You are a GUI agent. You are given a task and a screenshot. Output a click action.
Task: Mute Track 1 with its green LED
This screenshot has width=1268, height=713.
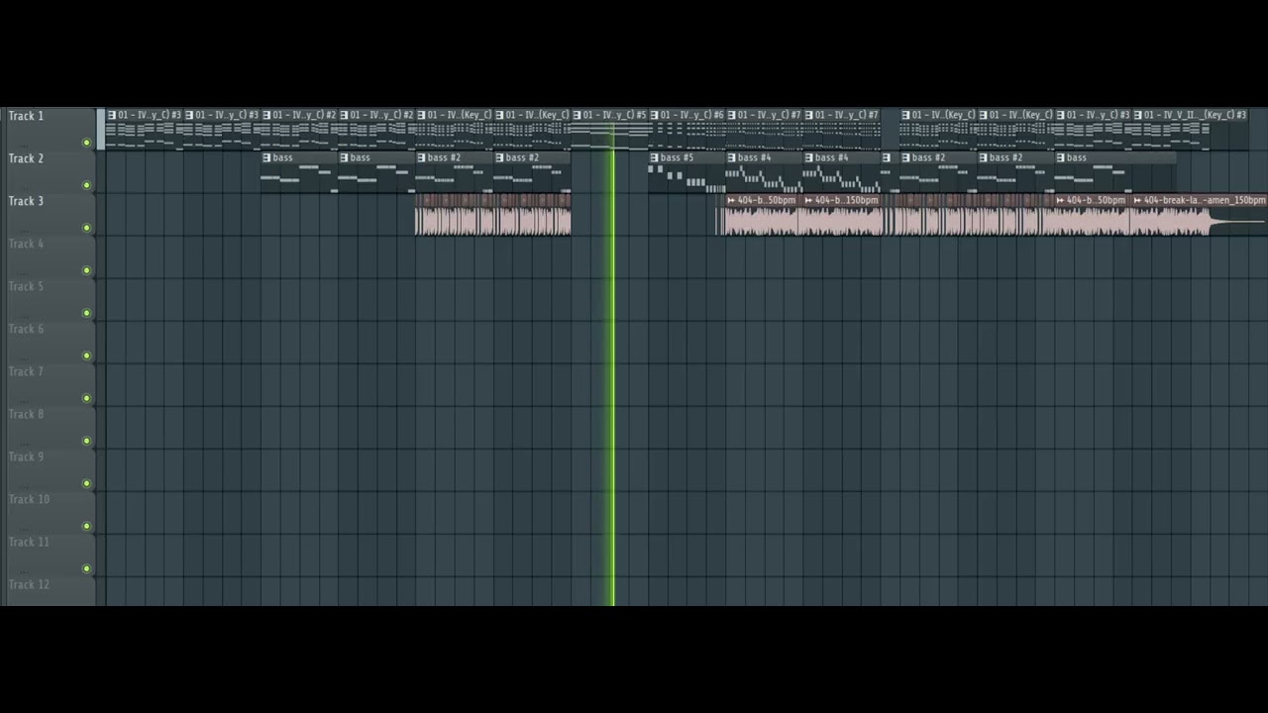86,143
